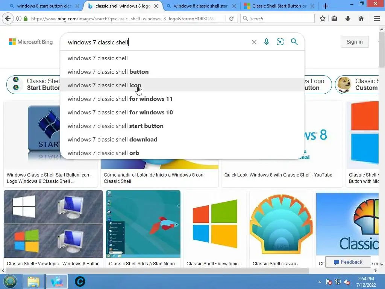The image size is (385, 289).
Task: Click inside the Bing search input field
Action: point(157,42)
